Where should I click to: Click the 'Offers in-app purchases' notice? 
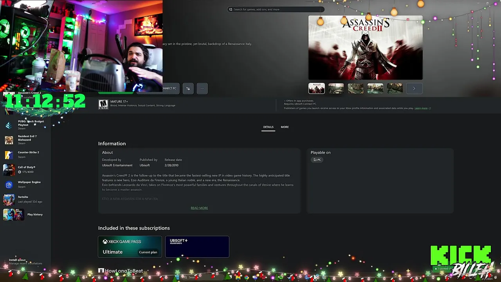click(x=299, y=101)
